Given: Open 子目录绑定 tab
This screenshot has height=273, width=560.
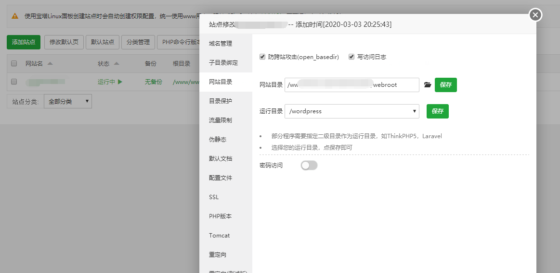Looking at the screenshot, I should pyautogui.click(x=226, y=63).
